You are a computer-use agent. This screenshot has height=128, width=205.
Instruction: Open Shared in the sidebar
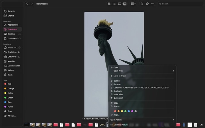point(12,16)
